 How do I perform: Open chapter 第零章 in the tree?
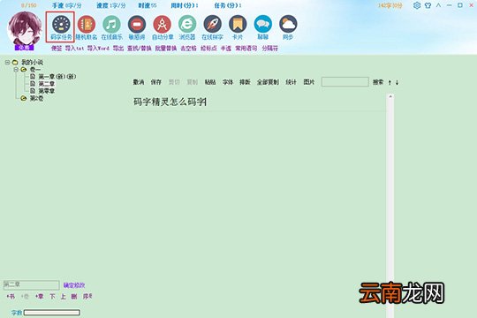[x=47, y=91]
